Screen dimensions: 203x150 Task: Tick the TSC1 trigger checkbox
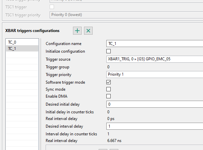click(x=52, y=7)
